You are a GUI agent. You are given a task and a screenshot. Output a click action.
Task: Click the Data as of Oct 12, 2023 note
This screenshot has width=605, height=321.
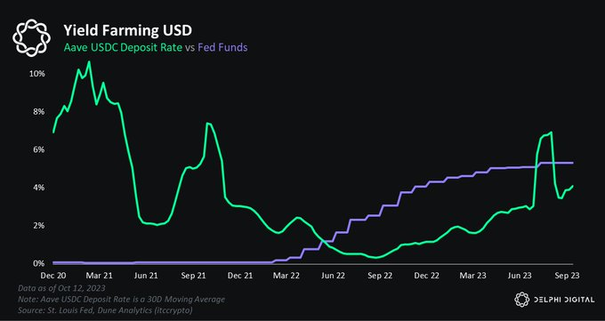(61, 288)
